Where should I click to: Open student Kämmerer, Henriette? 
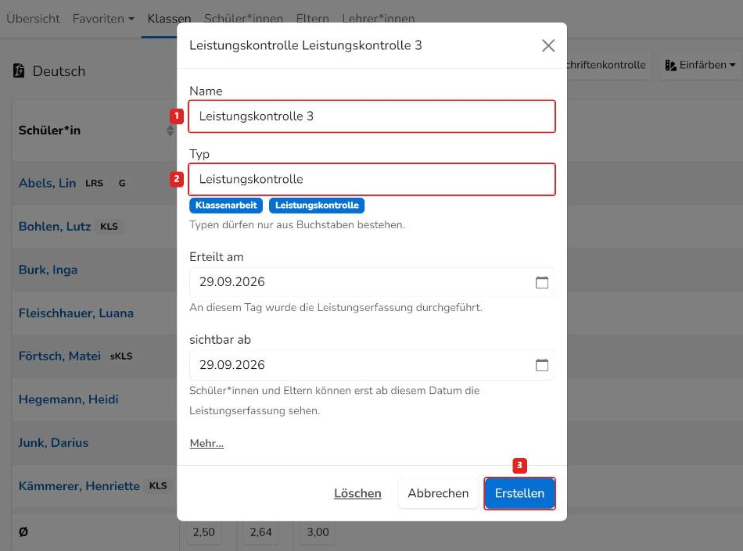coord(79,485)
